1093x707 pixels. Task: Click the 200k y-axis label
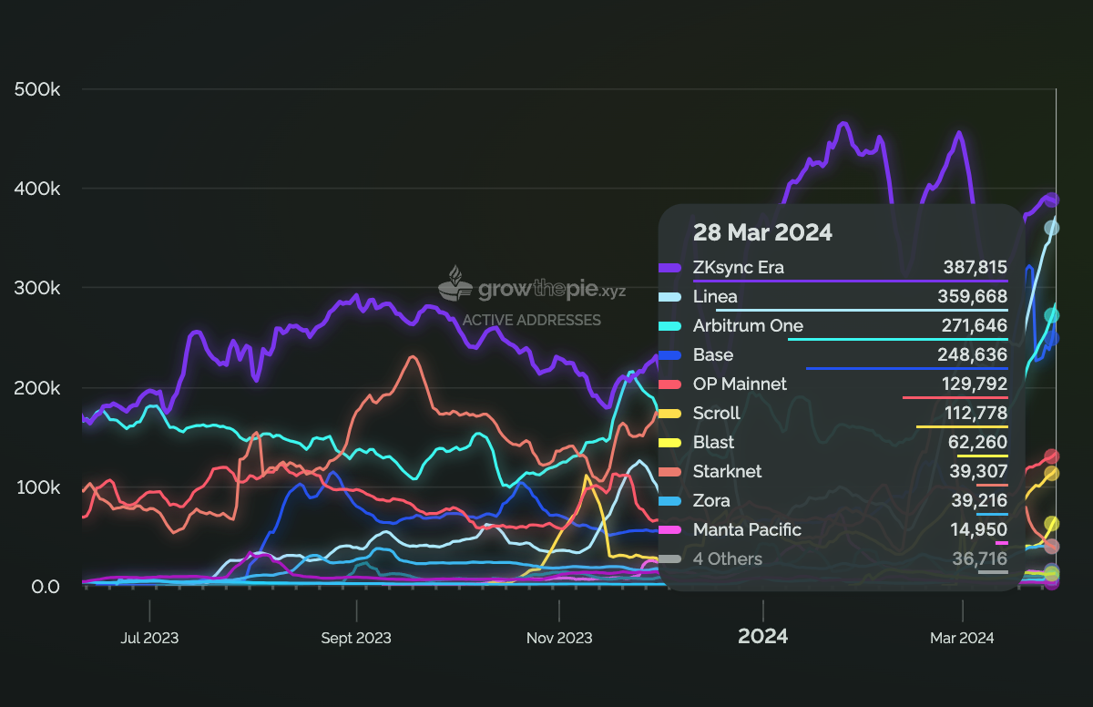(x=37, y=387)
